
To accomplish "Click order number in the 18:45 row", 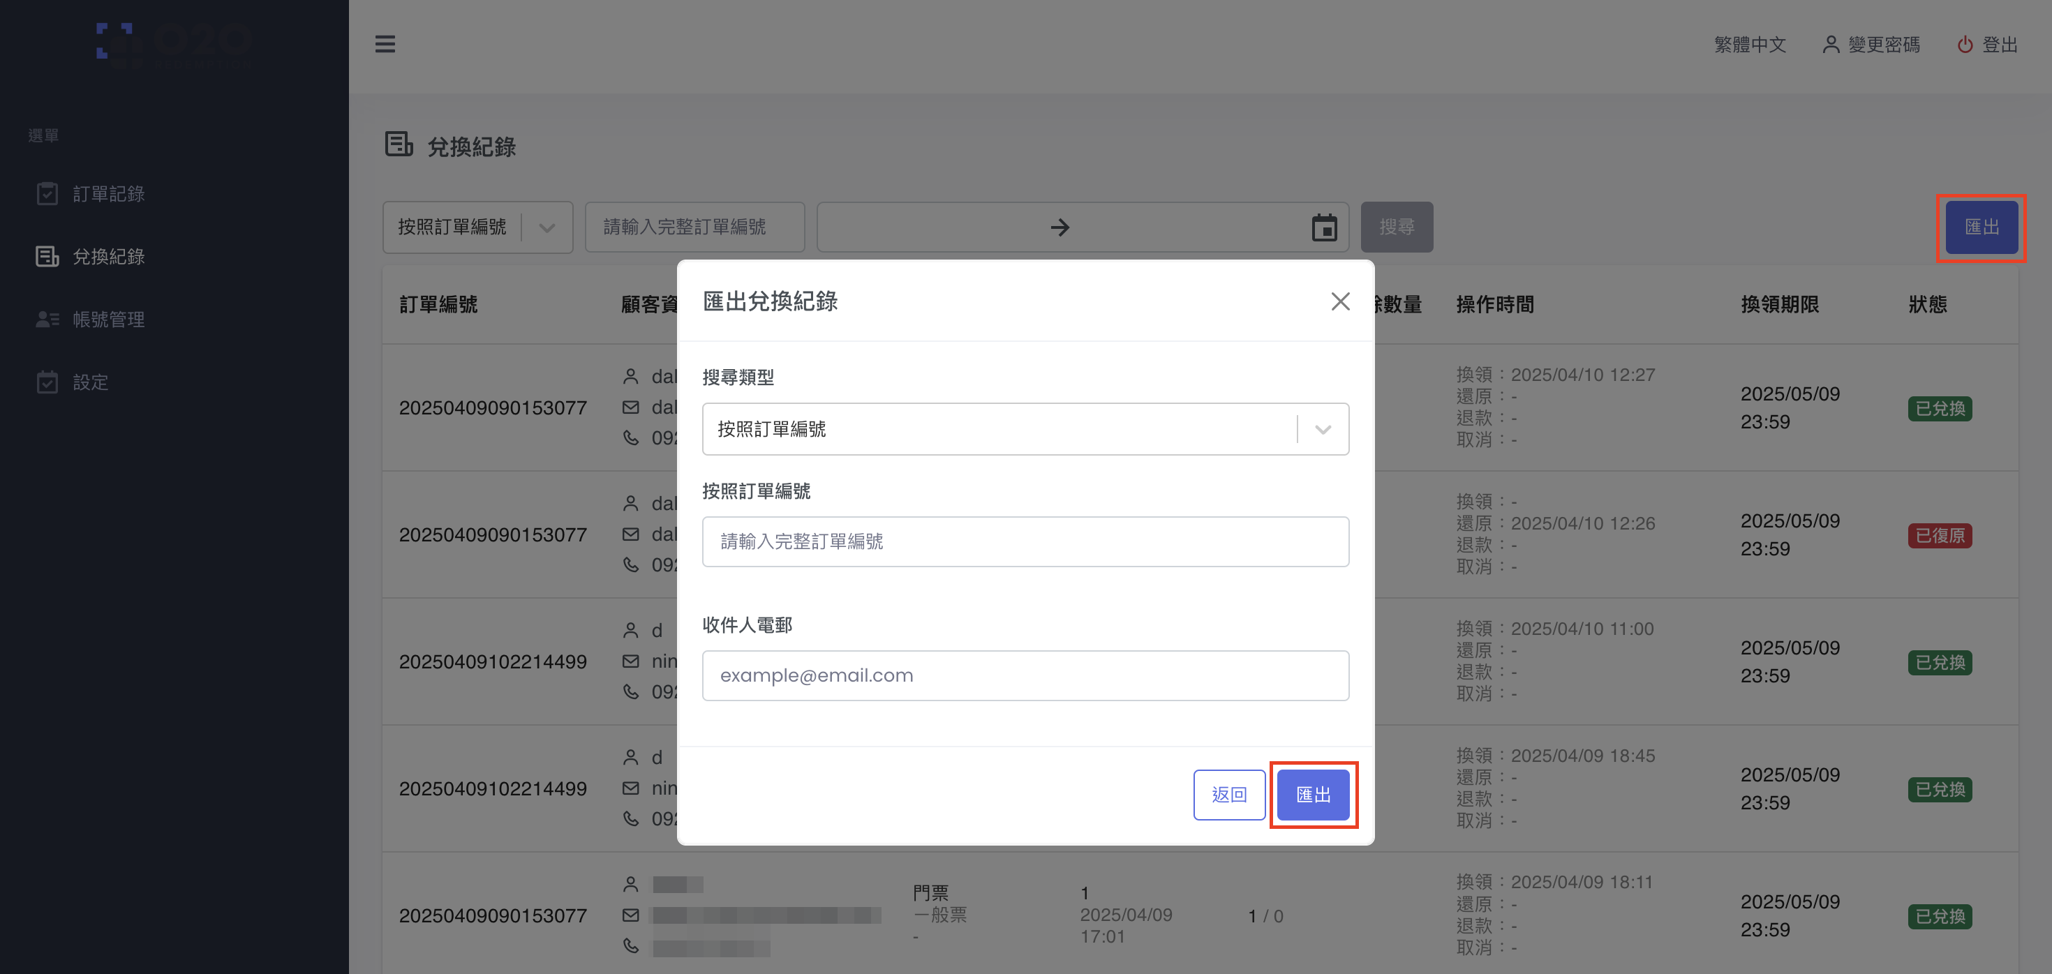I will pos(492,788).
